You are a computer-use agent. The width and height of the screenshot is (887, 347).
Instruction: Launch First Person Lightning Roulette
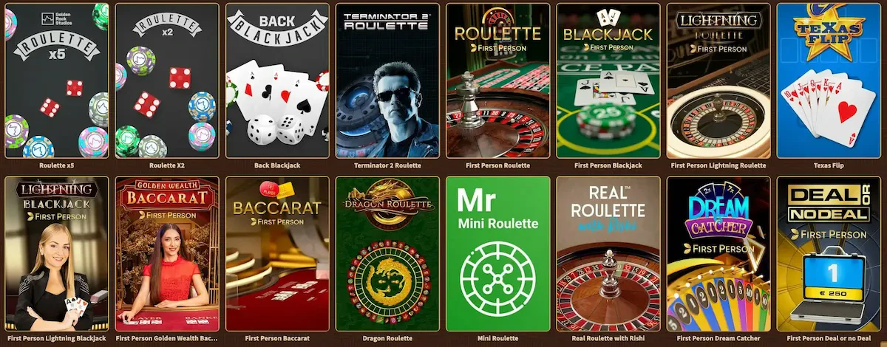[x=718, y=81]
